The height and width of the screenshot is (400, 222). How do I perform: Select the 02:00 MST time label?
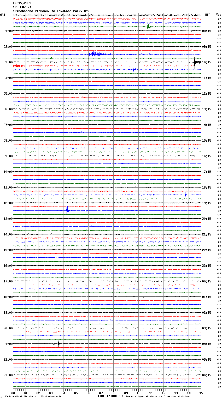tap(8, 47)
